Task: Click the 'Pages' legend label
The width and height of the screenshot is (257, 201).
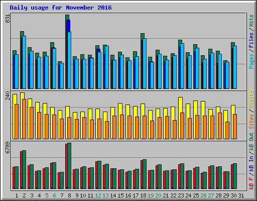Action: click(x=251, y=61)
